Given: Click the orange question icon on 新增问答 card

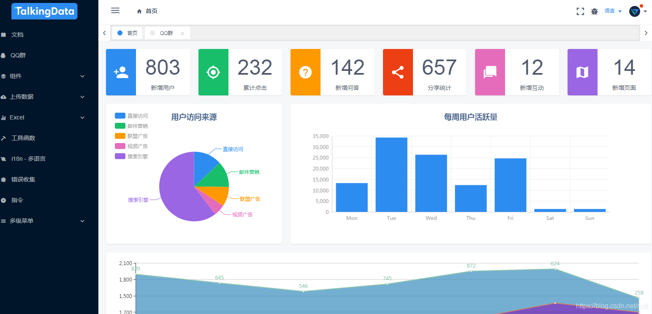Looking at the screenshot, I should 305,72.
